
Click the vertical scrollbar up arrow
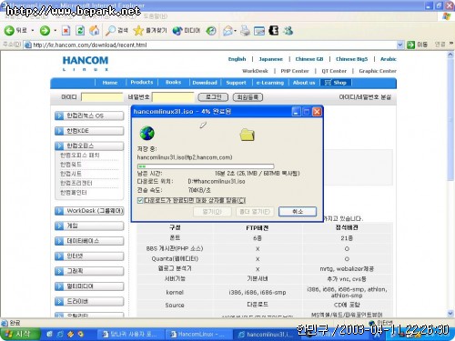[450, 55]
